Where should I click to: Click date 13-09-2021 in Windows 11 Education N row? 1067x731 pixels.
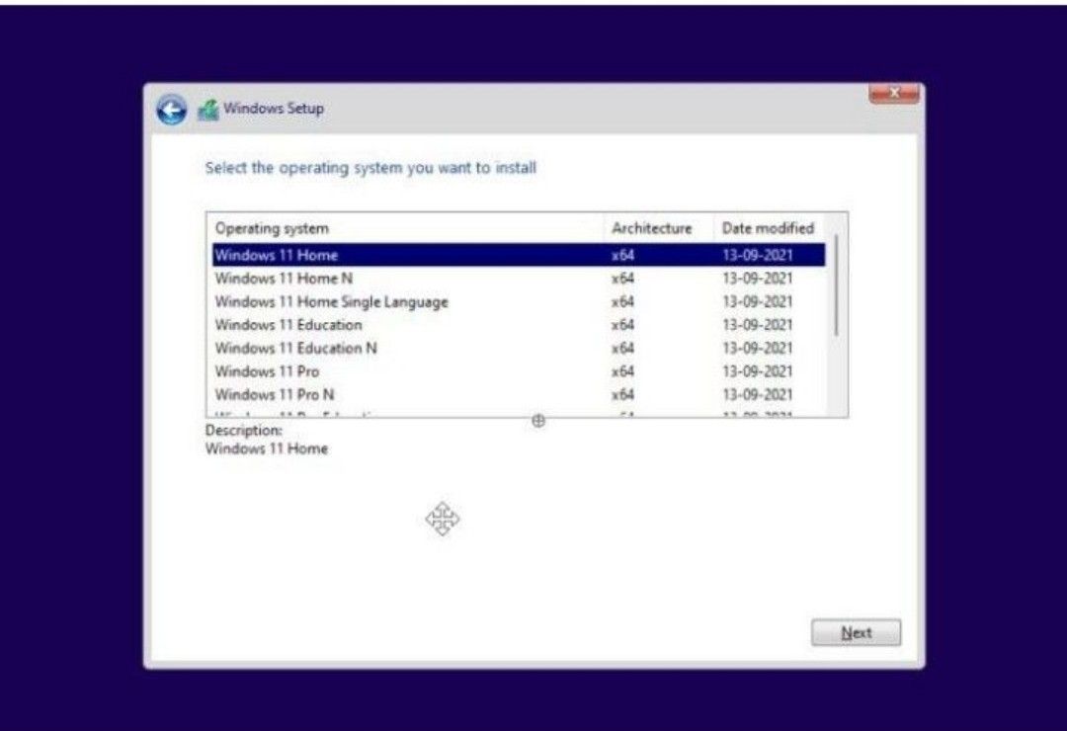tap(758, 348)
